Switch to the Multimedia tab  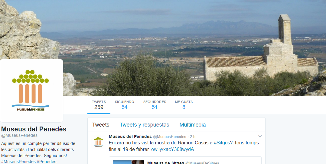(x=193, y=124)
